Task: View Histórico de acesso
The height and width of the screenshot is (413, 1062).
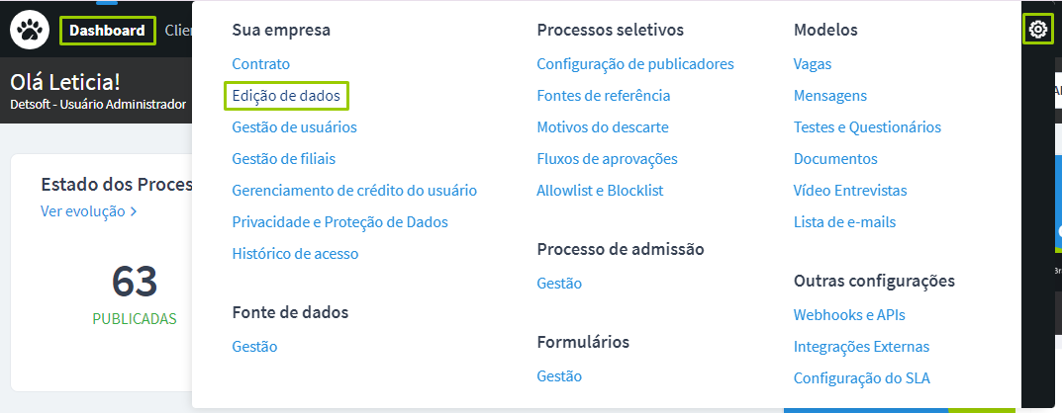Action: 295,254
